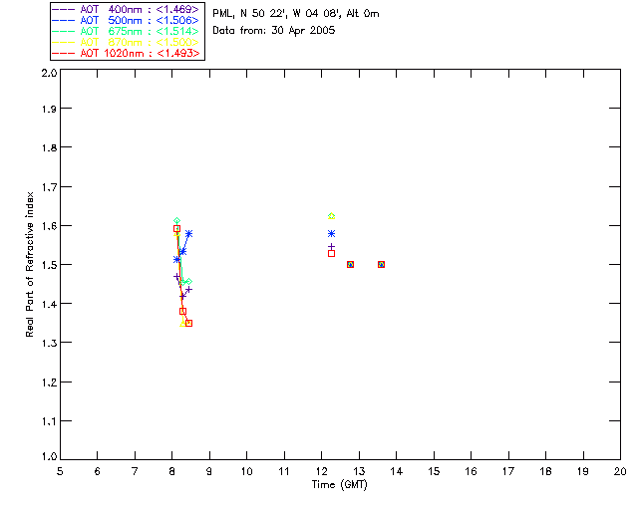Click the 1.4 y-axis tick label
The width and height of the screenshot is (638, 510).
tap(49, 304)
